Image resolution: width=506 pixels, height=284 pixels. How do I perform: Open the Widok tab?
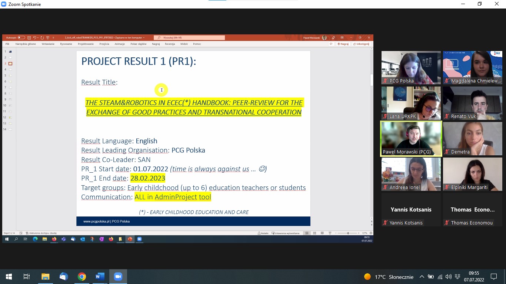click(x=184, y=44)
